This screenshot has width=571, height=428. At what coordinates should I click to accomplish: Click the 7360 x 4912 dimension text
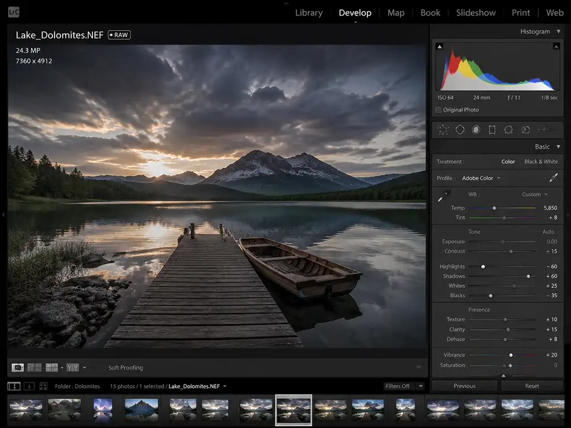click(34, 61)
